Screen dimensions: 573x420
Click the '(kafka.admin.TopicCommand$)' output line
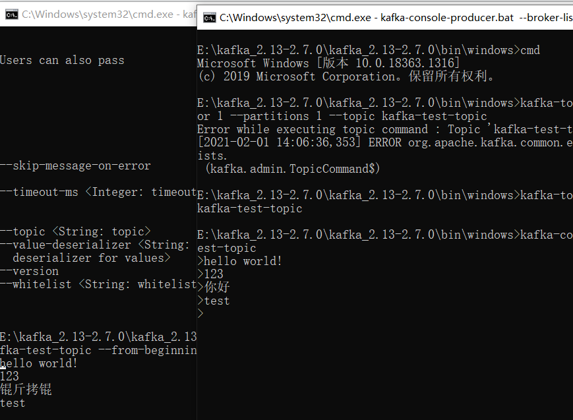[x=292, y=169]
